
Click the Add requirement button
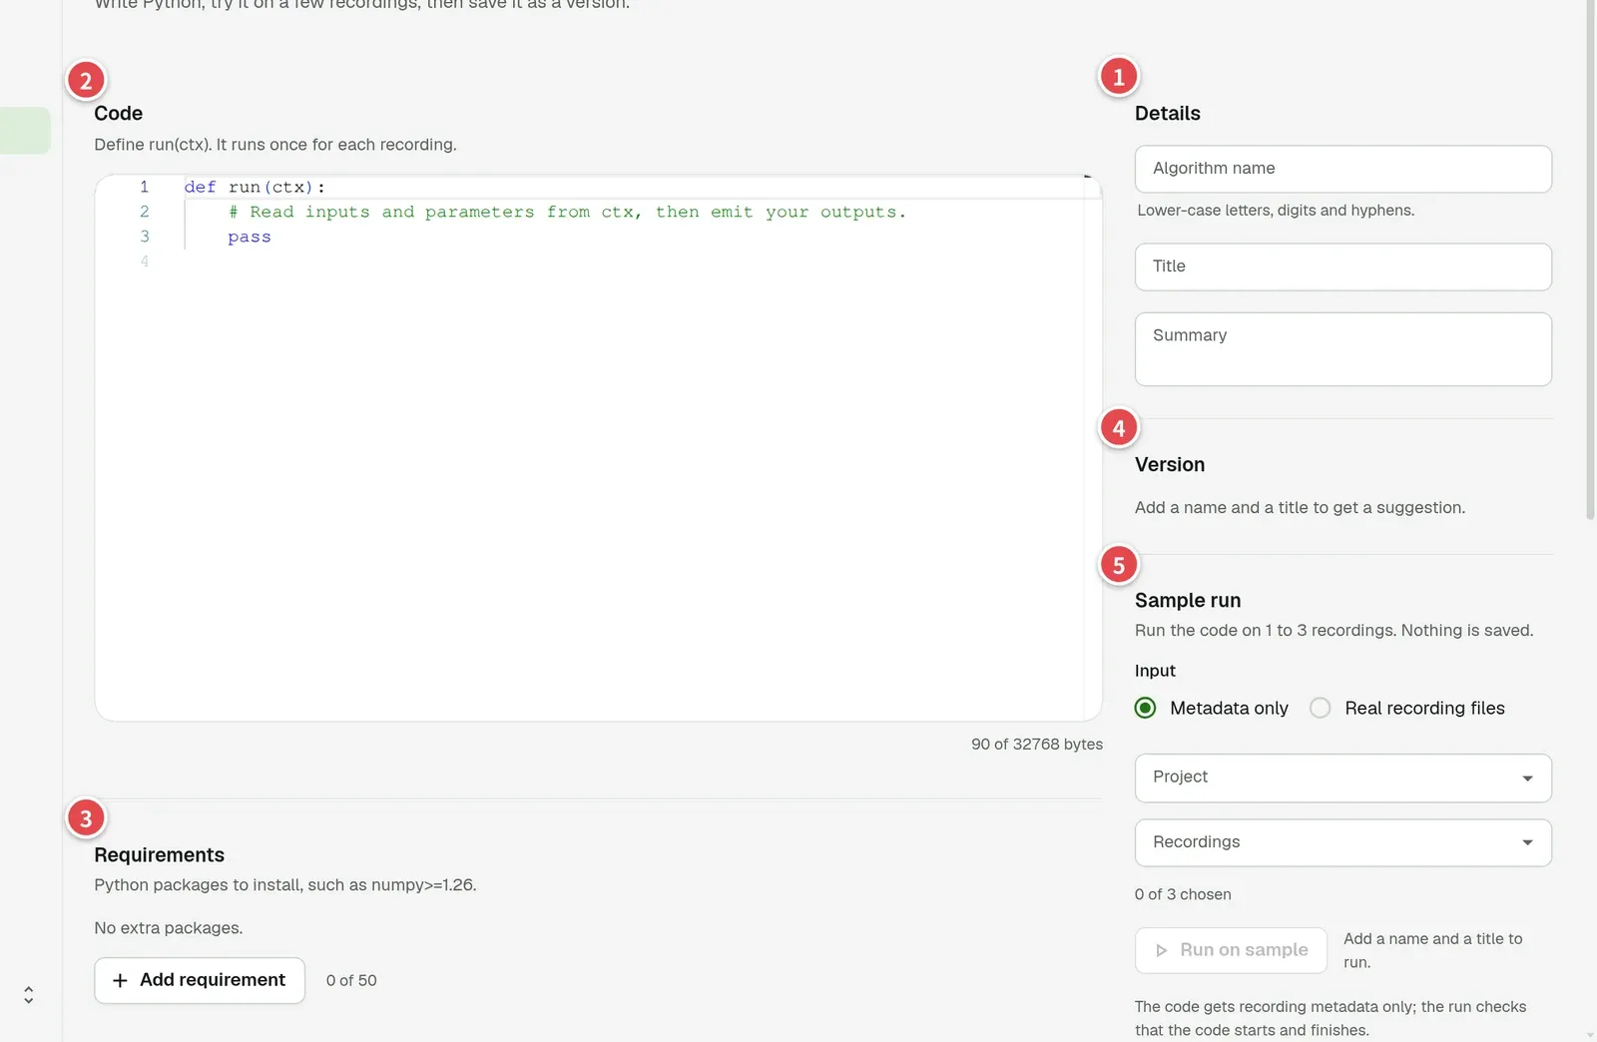[x=200, y=980]
